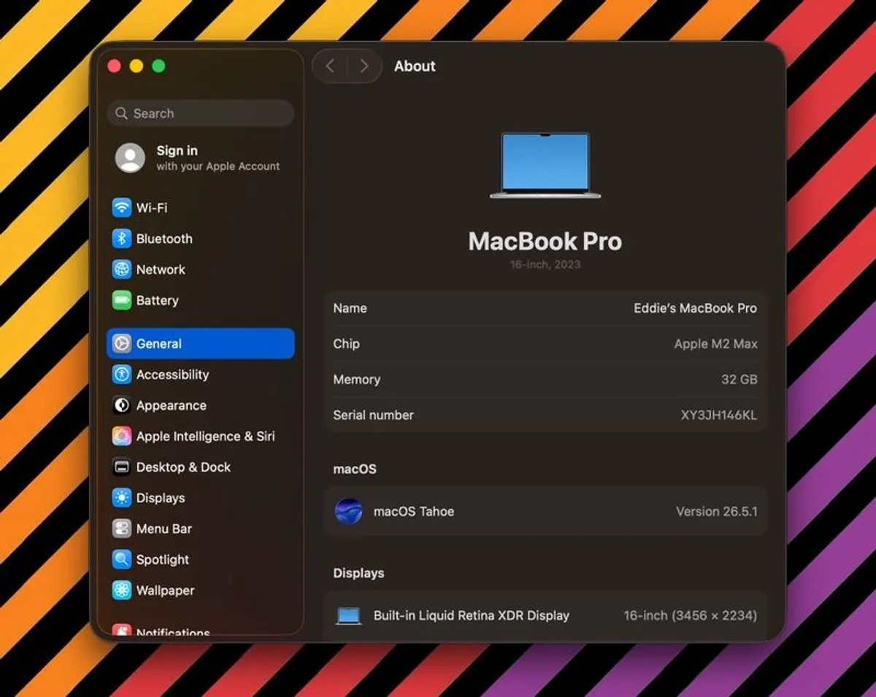Click the 32 GB memory value

tap(739, 380)
